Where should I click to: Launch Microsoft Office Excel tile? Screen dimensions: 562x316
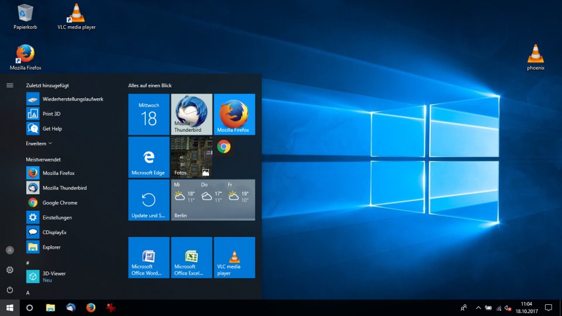pos(191,257)
